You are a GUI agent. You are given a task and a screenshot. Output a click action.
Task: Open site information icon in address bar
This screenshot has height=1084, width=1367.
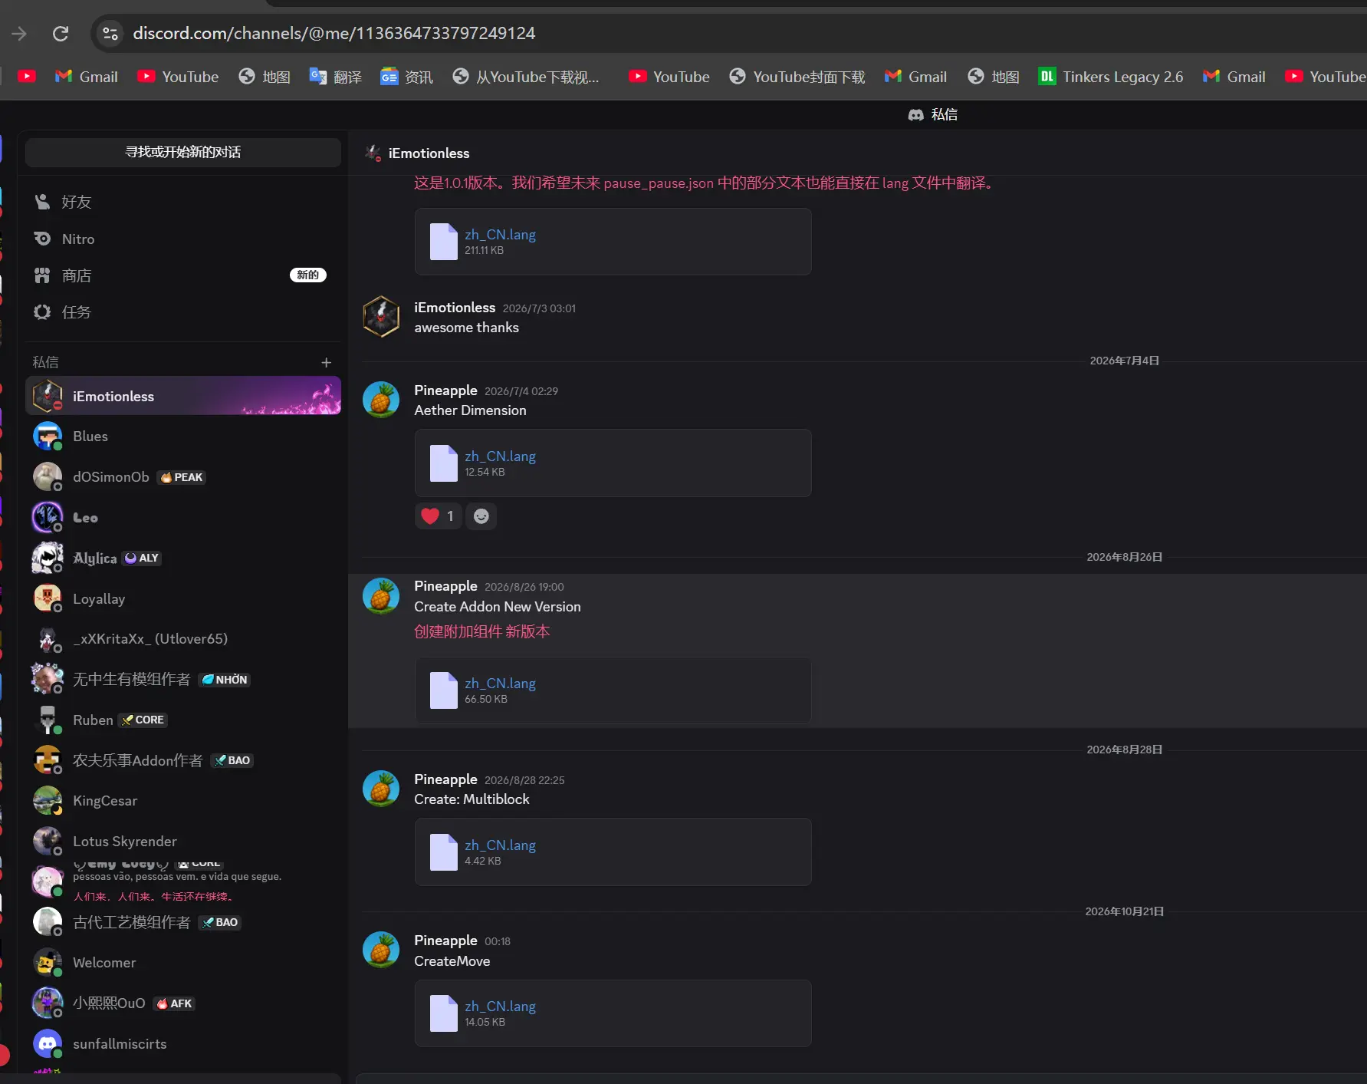[x=110, y=33]
